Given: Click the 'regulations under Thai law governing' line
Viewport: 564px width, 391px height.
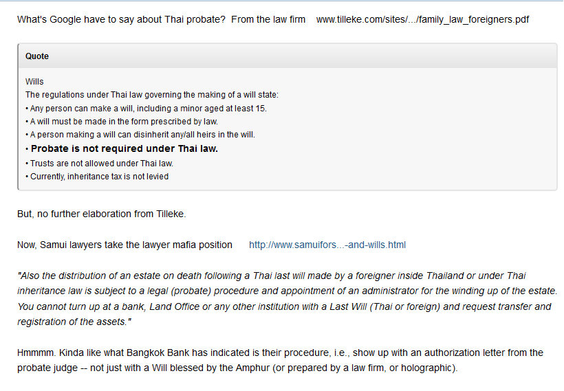Looking at the screenshot, I should point(152,95).
